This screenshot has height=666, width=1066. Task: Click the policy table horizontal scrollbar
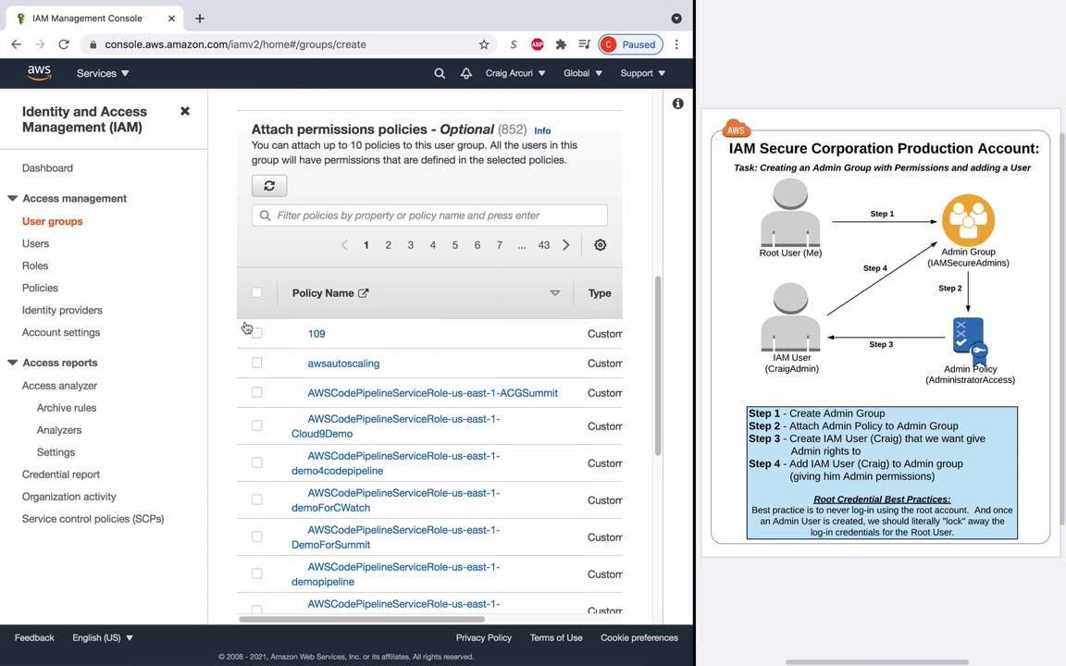(362, 619)
